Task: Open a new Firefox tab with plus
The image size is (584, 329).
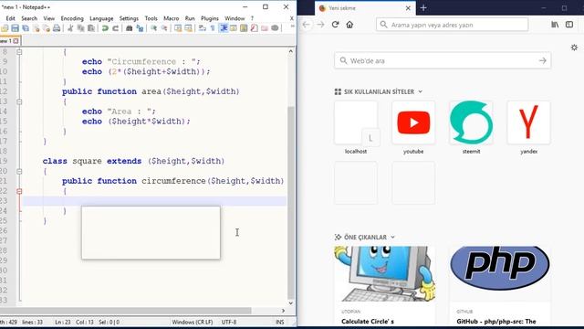Action: coord(423,8)
